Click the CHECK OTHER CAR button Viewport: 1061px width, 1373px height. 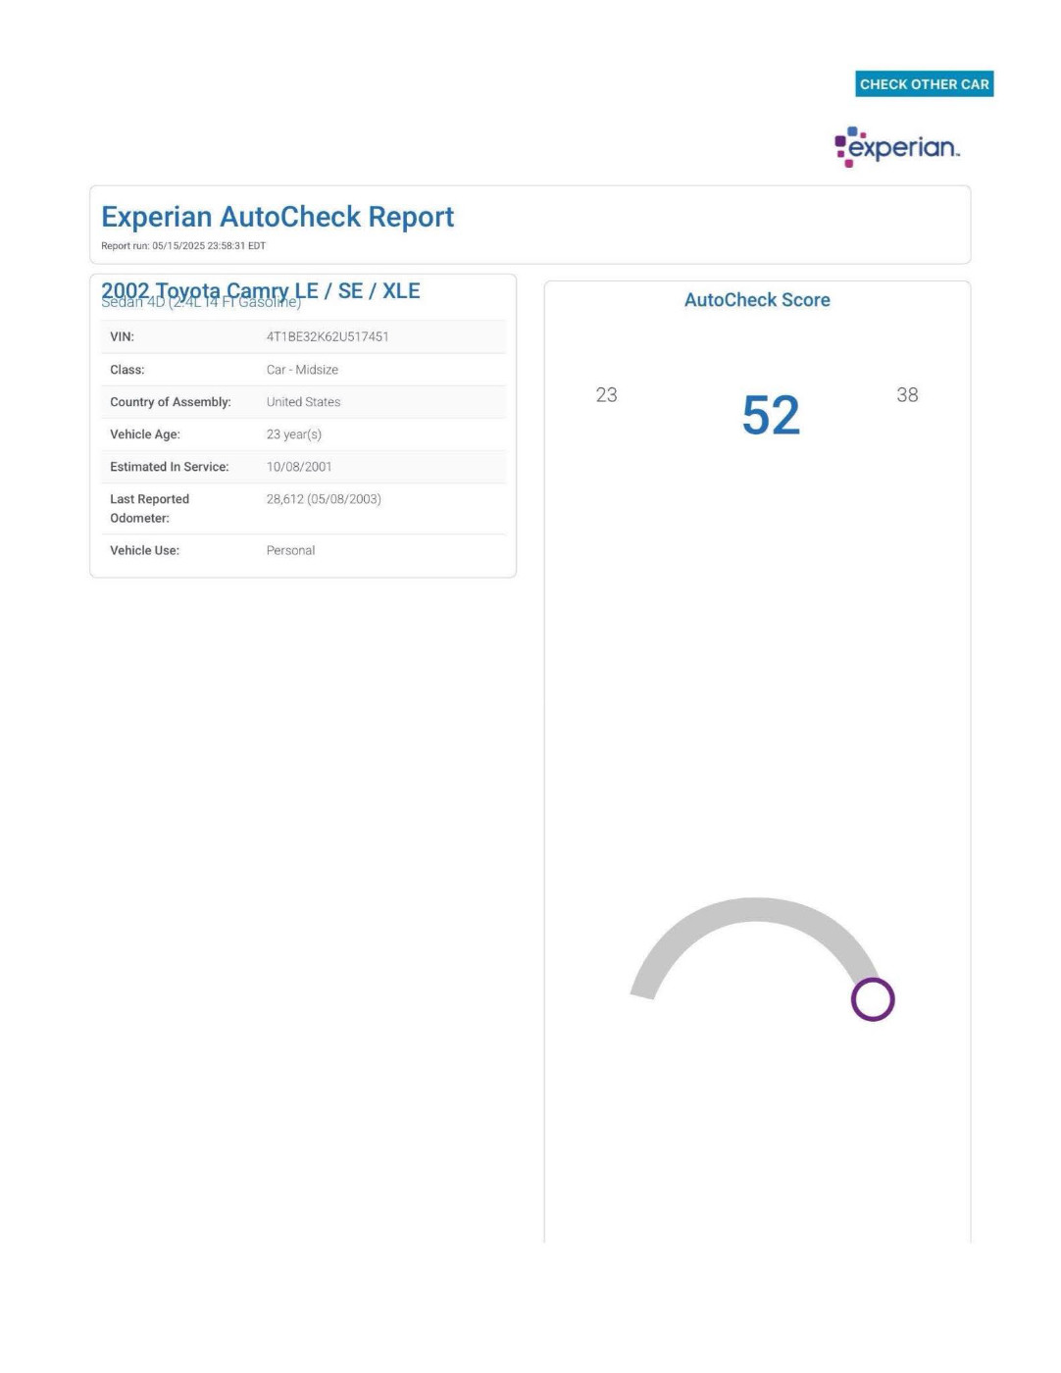point(924,84)
